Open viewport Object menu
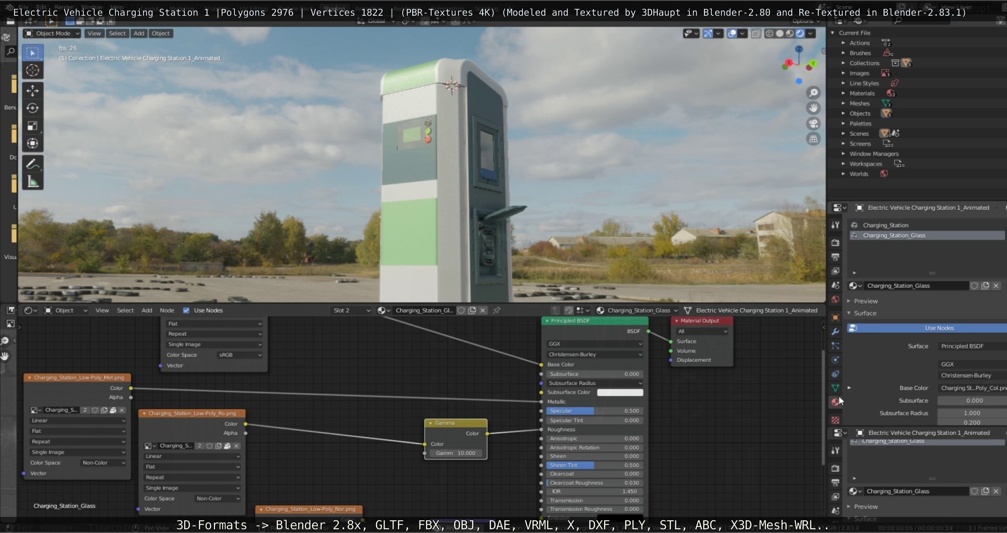Image resolution: width=1007 pixels, height=533 pixels. [161, 34]
